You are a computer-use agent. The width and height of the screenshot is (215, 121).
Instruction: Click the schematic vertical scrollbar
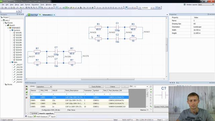(167, 45)
